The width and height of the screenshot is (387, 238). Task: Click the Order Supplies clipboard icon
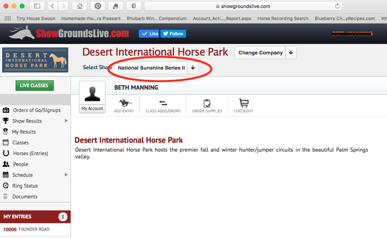[207, 103]
